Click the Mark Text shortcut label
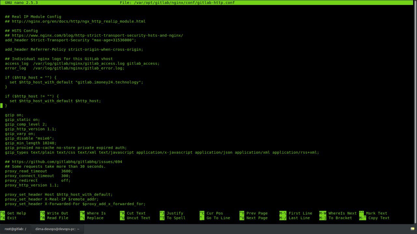 [377, 213]
